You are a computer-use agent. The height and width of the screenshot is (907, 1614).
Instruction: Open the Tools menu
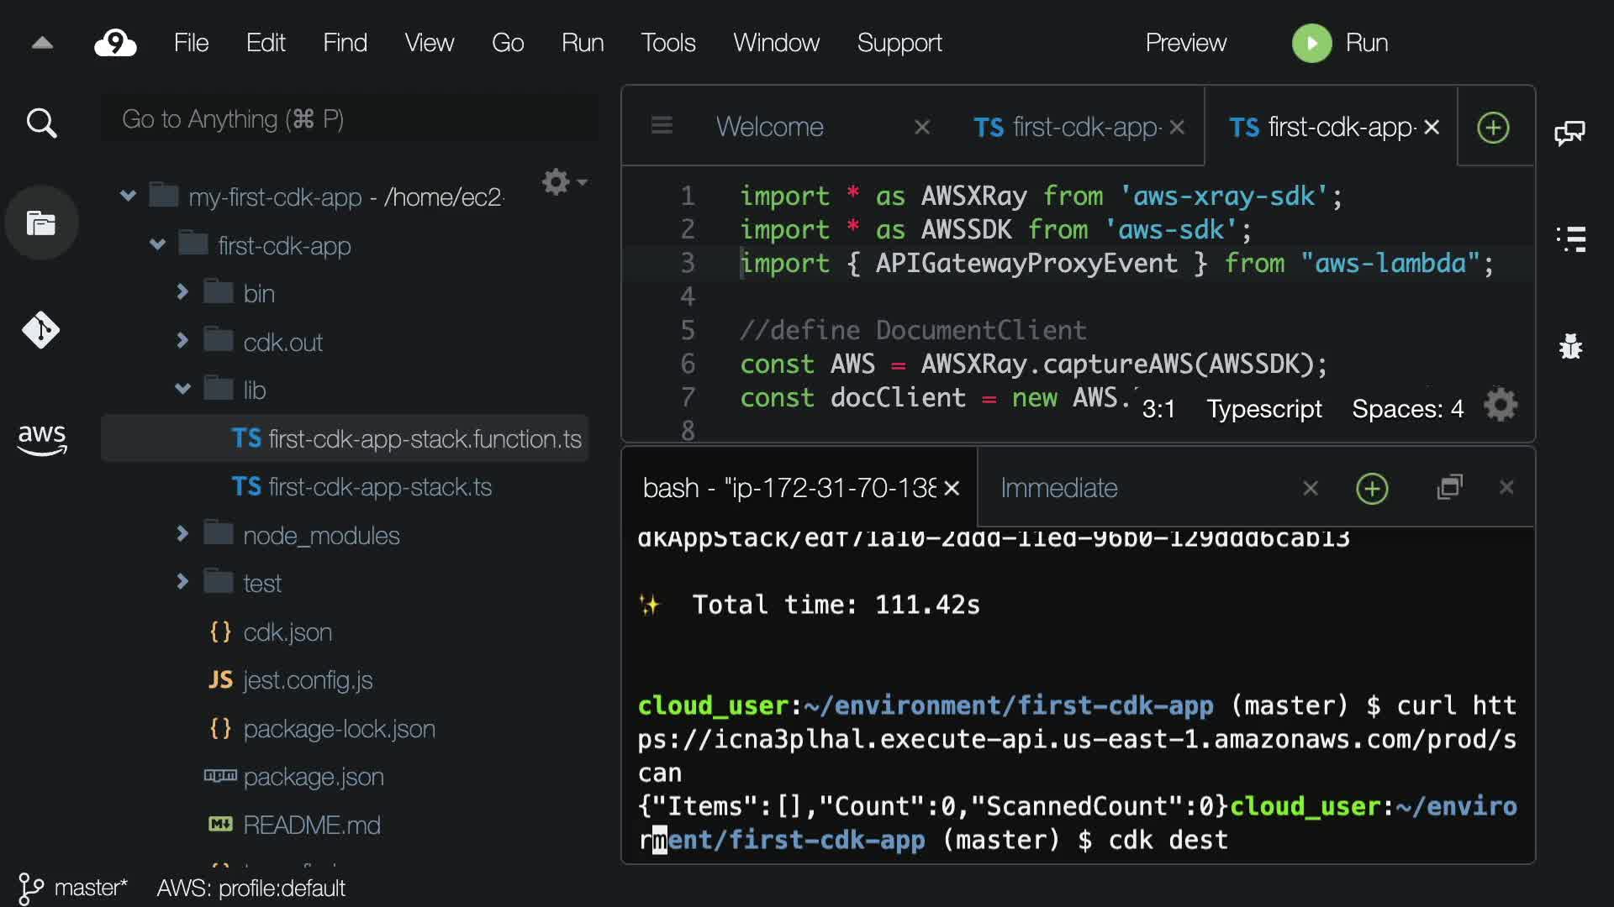pos(668,43)
